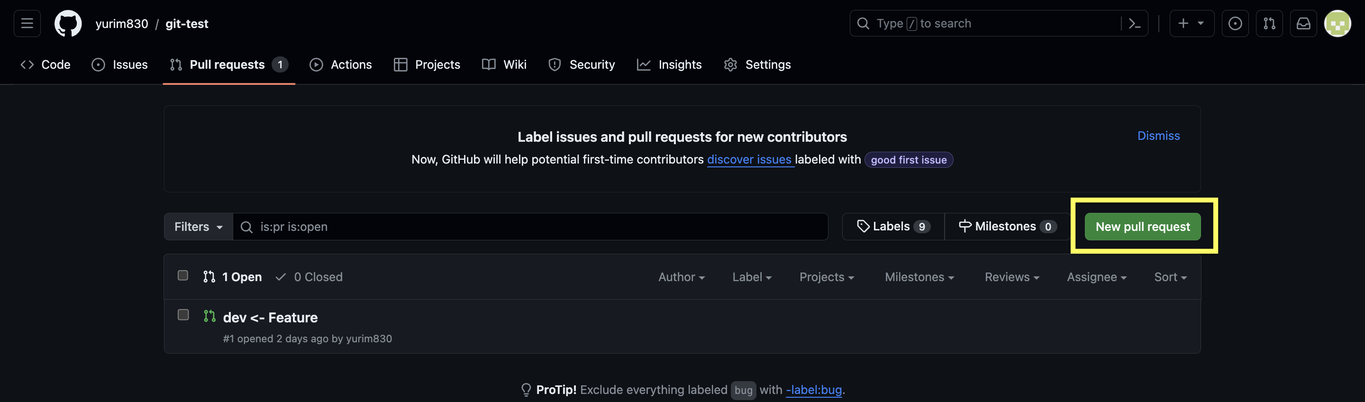
Task: Click the open PR icon beside dev <- Feature
Action: 209,316
